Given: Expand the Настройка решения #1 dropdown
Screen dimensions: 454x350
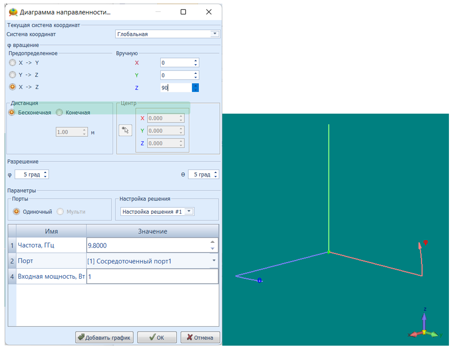Looking at the screenshot, I should (x=189, y=211).
